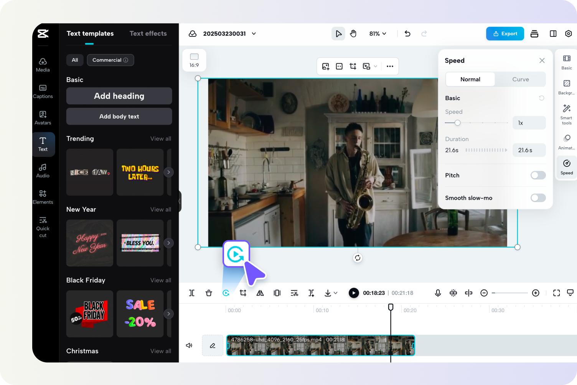The width and height of the screenshot is (577, 385).
Task: Crop the clip from timeline toolbar
Action: click(243, 293)
